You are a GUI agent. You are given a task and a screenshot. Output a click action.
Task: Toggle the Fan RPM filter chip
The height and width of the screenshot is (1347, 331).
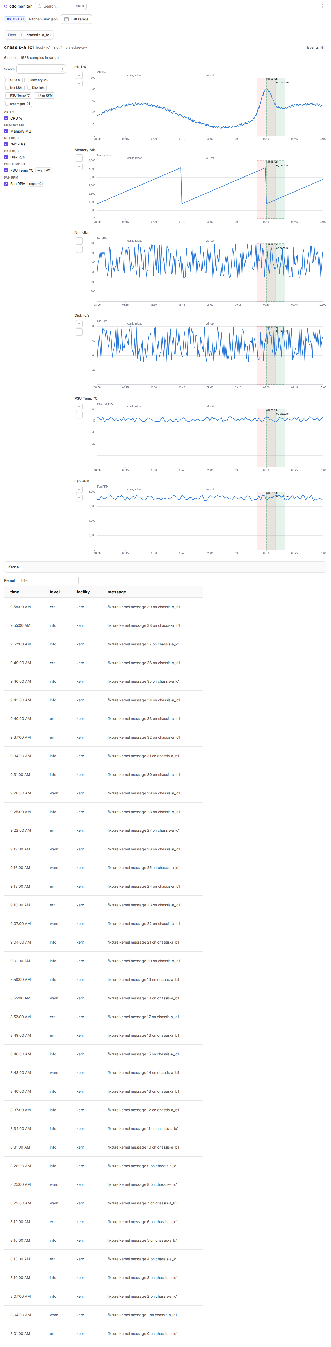[44, 96]
